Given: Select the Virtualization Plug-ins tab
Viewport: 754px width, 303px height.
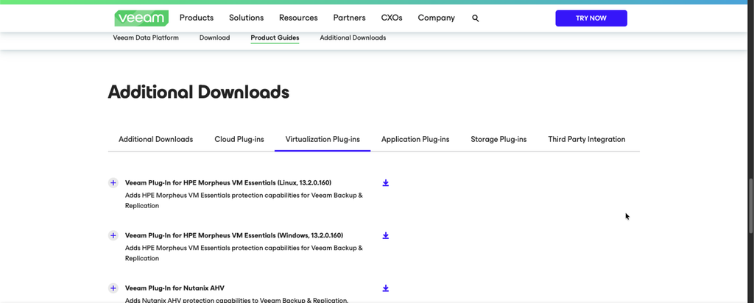Looking at the screenshot, I should click(x=323, y=140).
